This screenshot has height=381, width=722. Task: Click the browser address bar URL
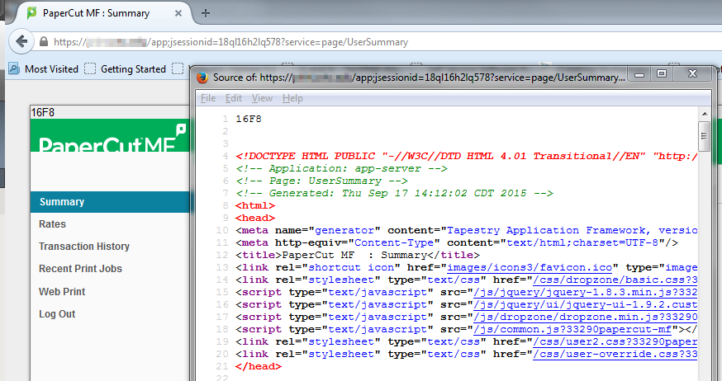tap(230, 42)
